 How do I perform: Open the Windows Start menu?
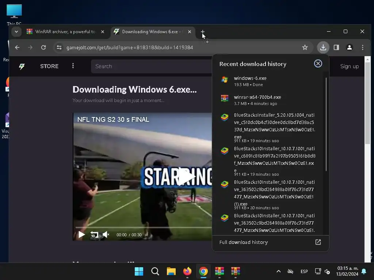point(139,271)
